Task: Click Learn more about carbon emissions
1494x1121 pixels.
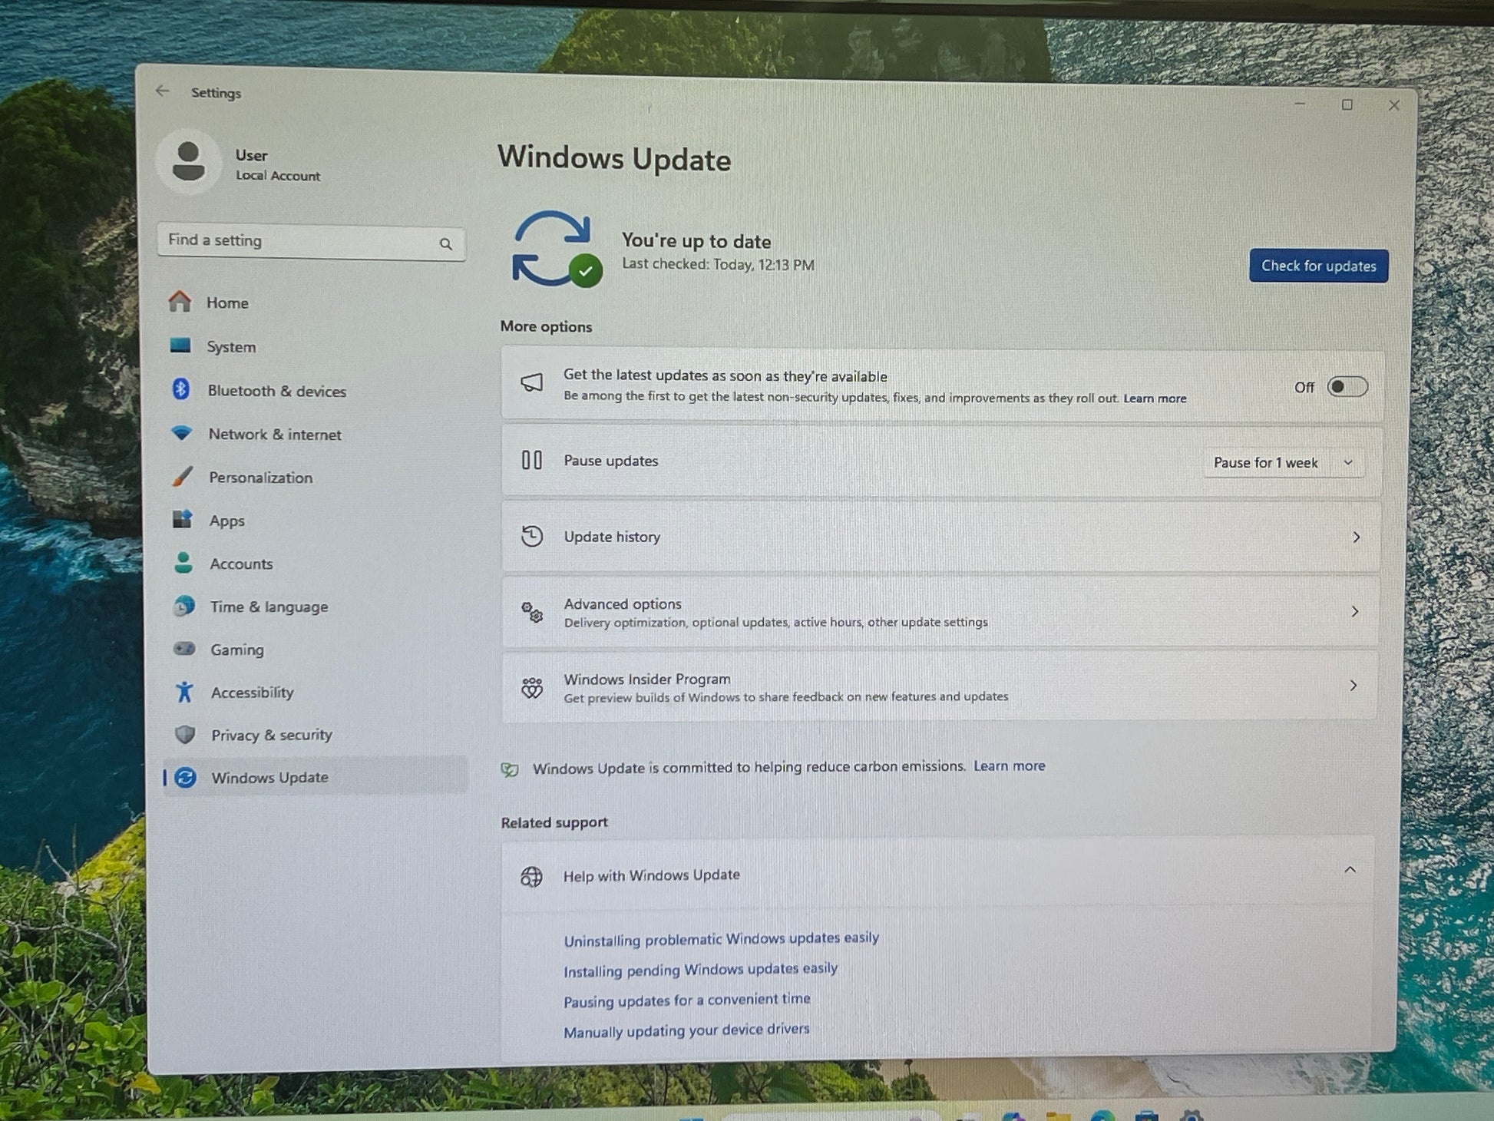Action: (x=1009, y=766)
